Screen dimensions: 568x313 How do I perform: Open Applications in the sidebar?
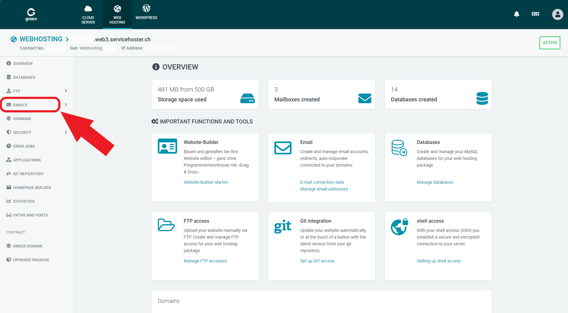click(x=27, y=160)
